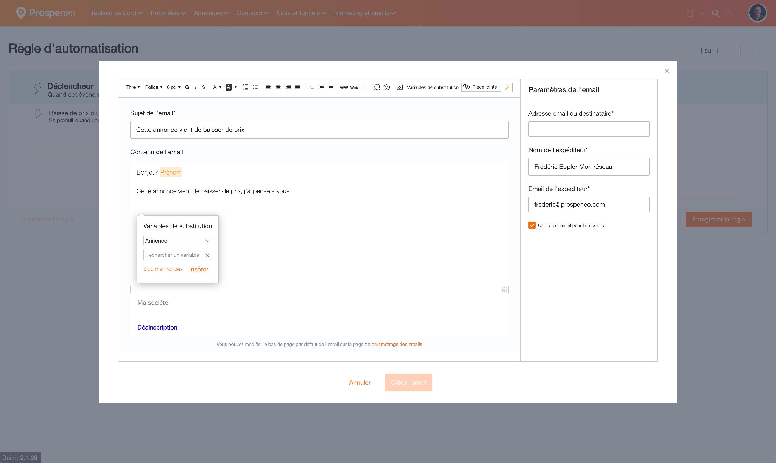Insert a numbered list in the email

245,87
